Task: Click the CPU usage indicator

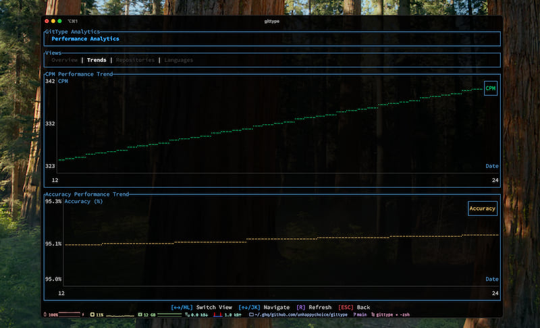Action: [x=99, y=315]
